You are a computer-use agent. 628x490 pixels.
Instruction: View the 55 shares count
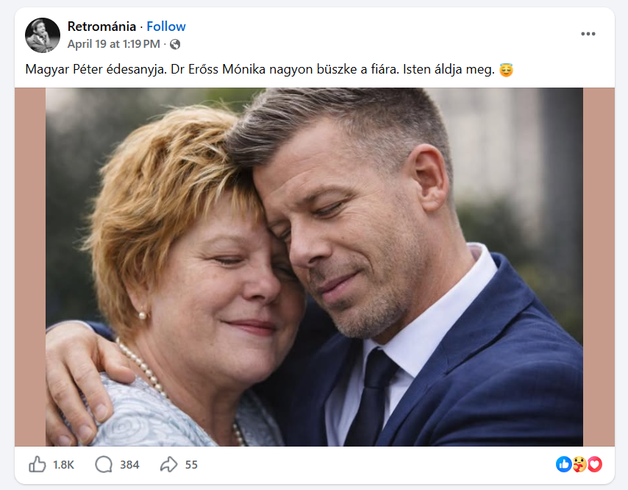(191, 465)
